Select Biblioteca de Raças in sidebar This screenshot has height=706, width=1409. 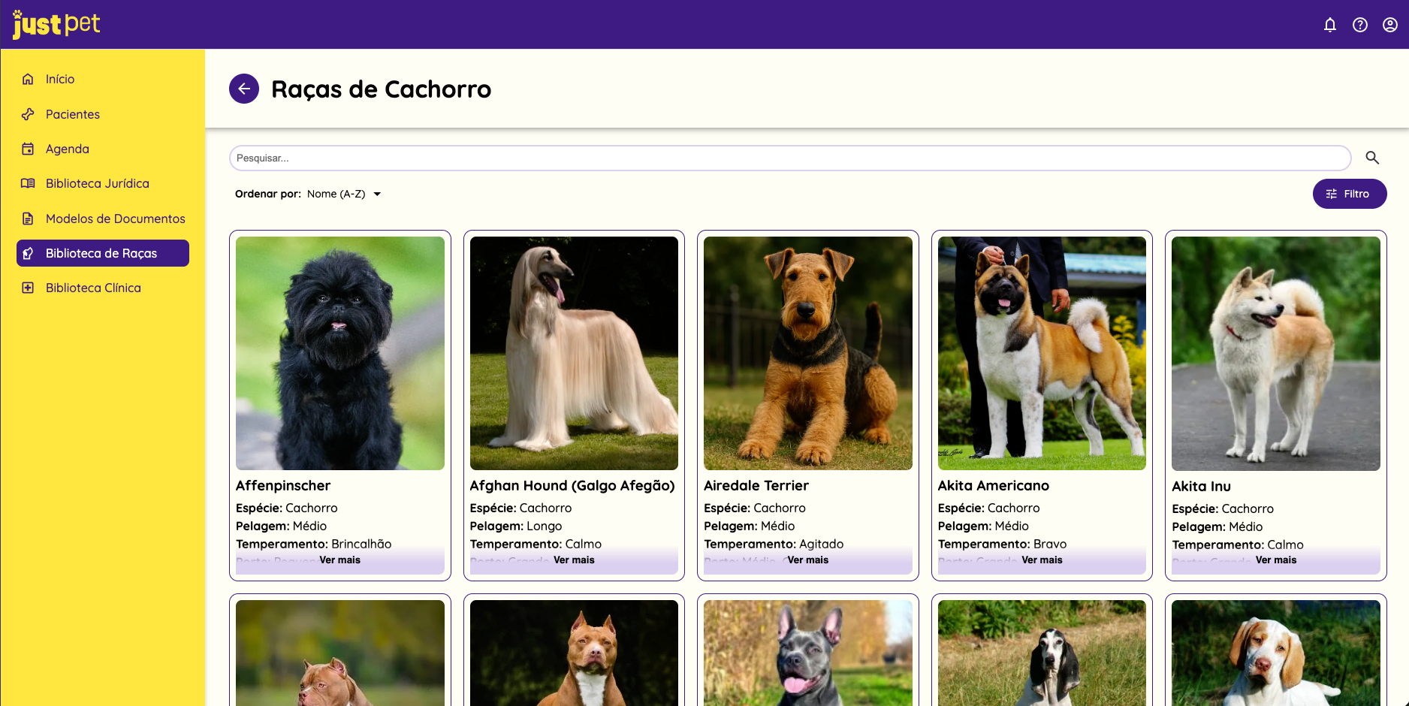103,253
